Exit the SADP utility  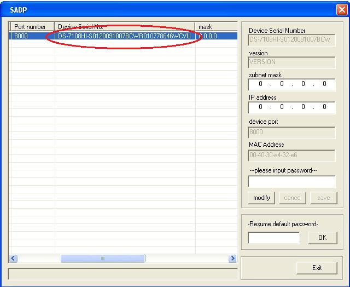point(317,268)
